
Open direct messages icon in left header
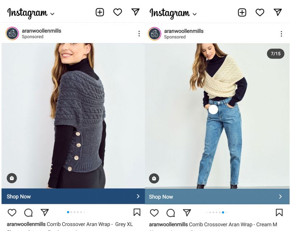coord(135,12)
